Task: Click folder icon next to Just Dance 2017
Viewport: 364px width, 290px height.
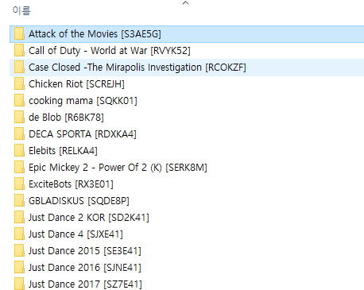Action: pyautogui.click(x=19, y=284)
